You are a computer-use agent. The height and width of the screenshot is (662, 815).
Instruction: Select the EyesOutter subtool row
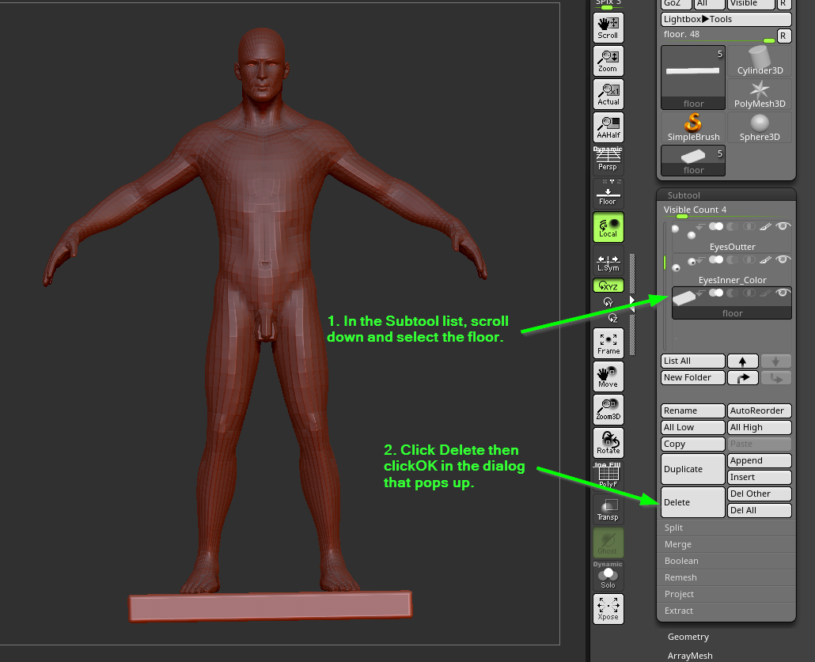coord(732,237)
